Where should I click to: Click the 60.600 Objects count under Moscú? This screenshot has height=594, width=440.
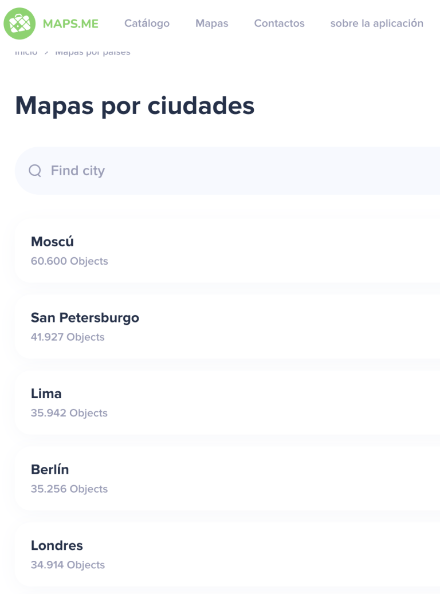click(69, 261)
